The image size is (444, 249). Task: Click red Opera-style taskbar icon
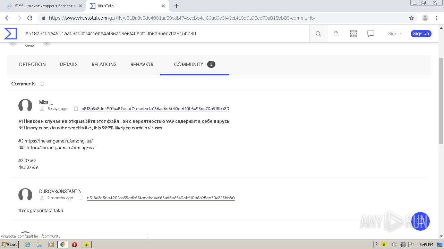(74, 245)
